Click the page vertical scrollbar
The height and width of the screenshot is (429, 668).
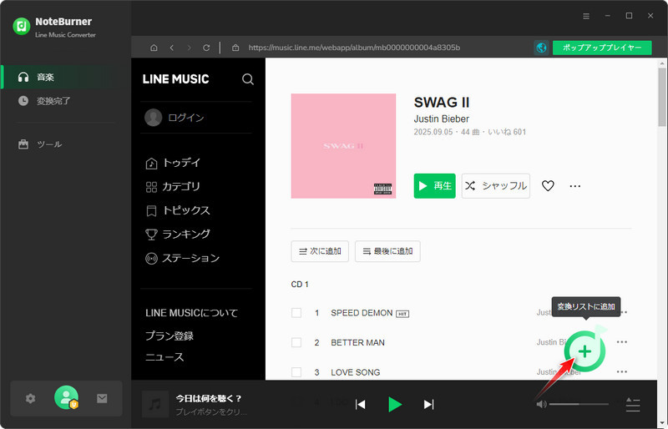(x=662, y=97)
